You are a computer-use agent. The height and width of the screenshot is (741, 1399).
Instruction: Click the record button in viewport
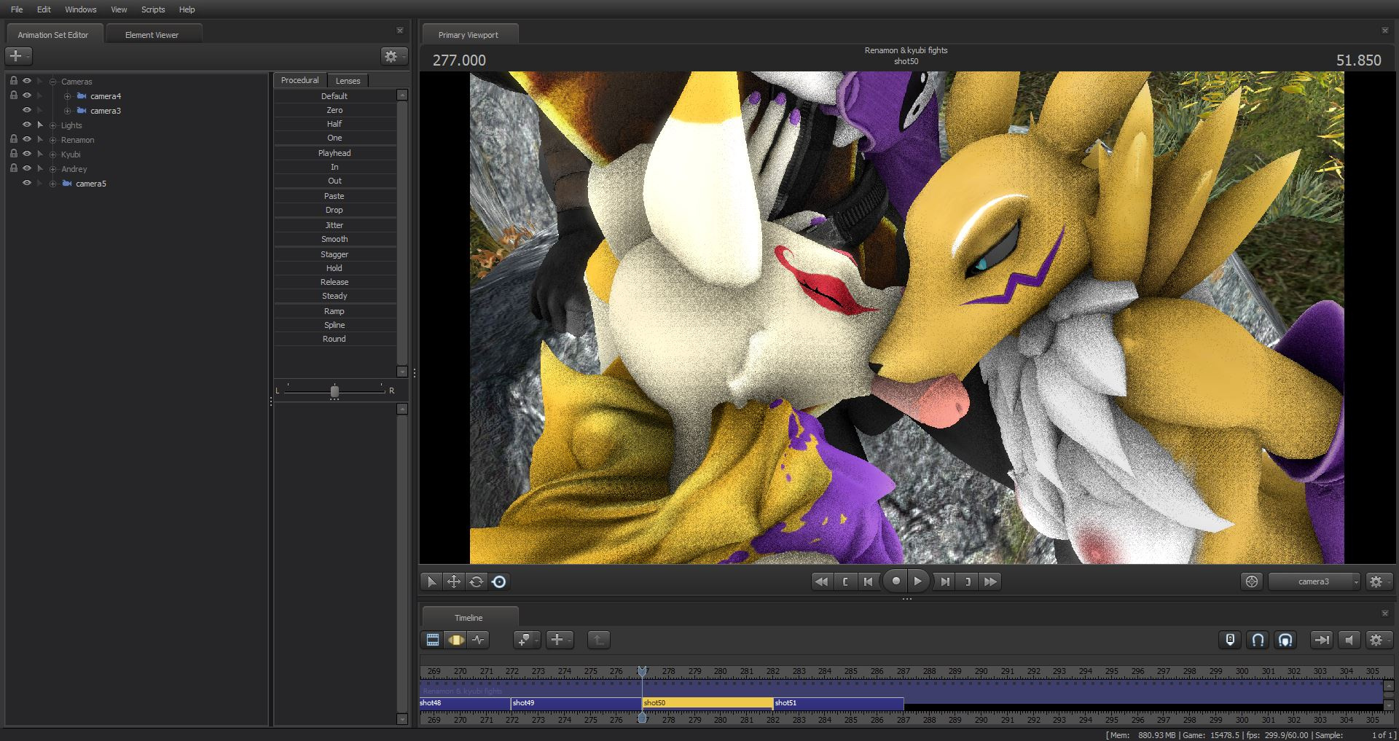click(896, 581)
